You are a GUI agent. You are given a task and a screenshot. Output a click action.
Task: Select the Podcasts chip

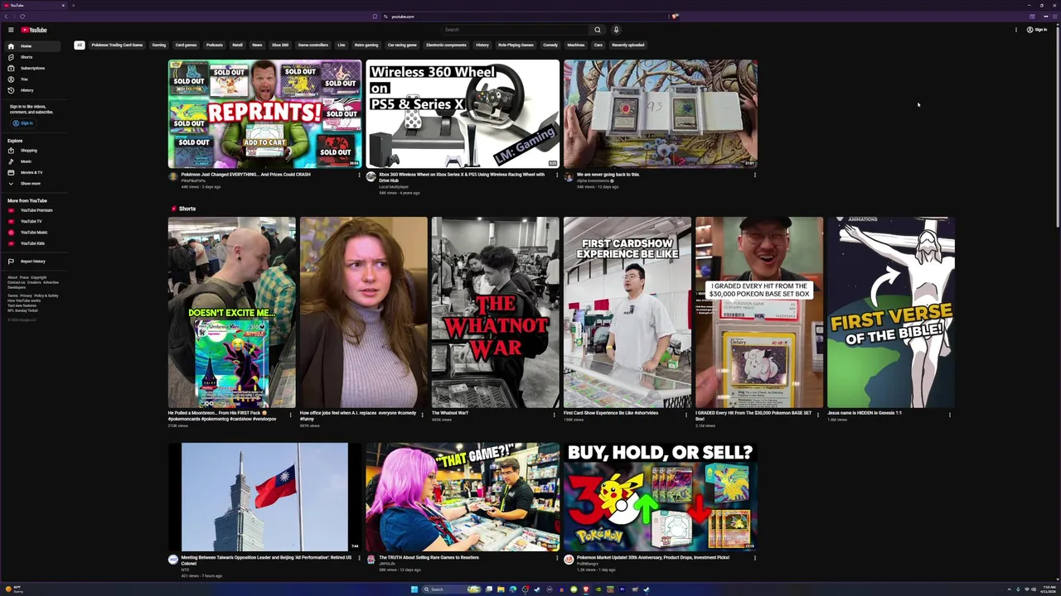point(215,45)
